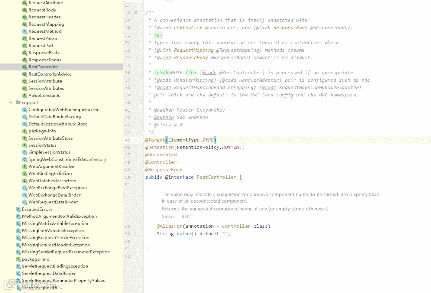Select SessionAttributes tree item
This screenshot has width=431, height=293.
point(46,88)
